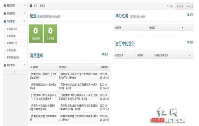Sort by 任务名 column in 待办任务 table
The width and height of the screenshot is (199, 126).
pos(152,28)
